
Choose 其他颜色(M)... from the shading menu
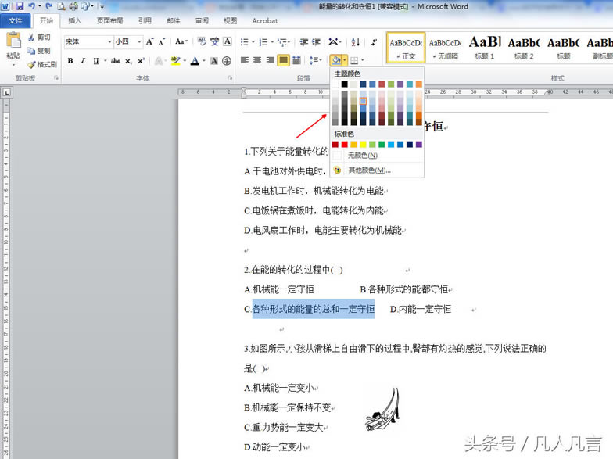[367, 170]
